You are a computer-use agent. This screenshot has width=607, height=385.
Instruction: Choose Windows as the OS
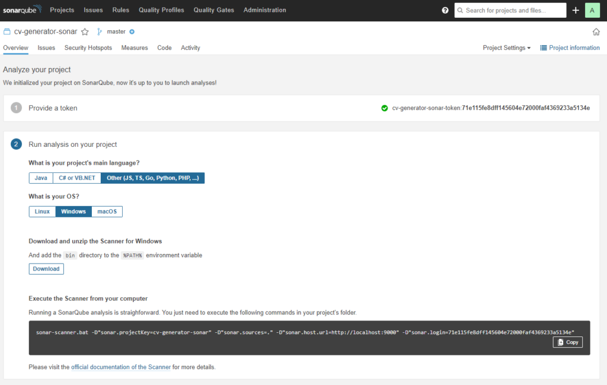74,211
